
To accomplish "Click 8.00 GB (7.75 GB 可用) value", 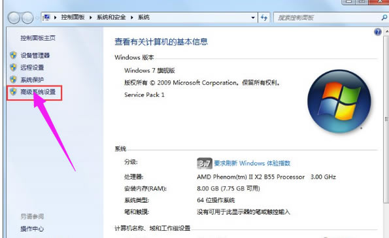I will coord(228,188).
